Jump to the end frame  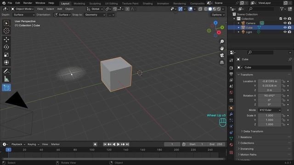127,144
